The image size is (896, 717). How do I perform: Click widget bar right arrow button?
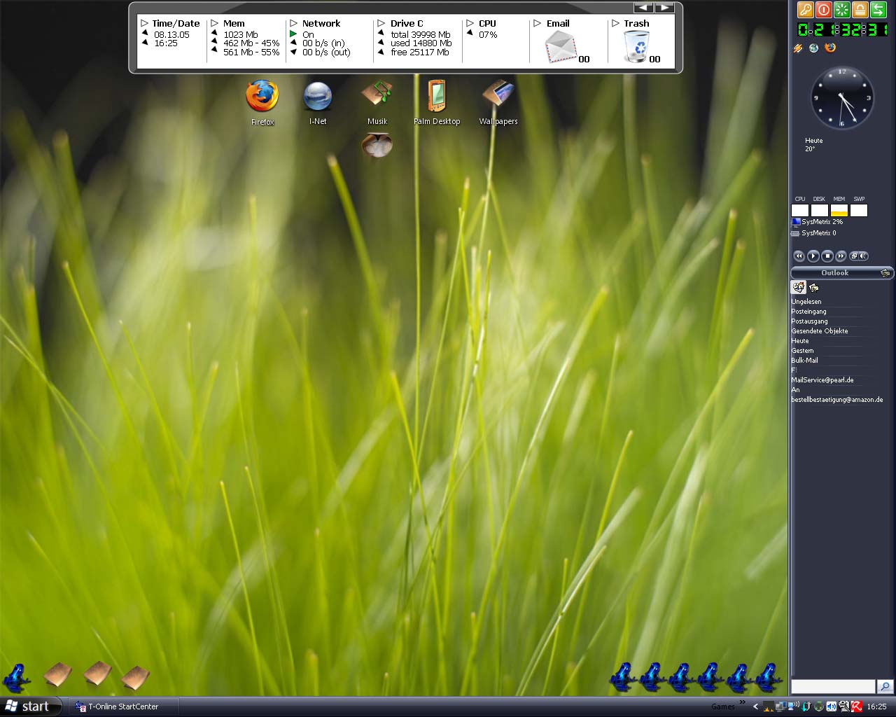[664, 8]
